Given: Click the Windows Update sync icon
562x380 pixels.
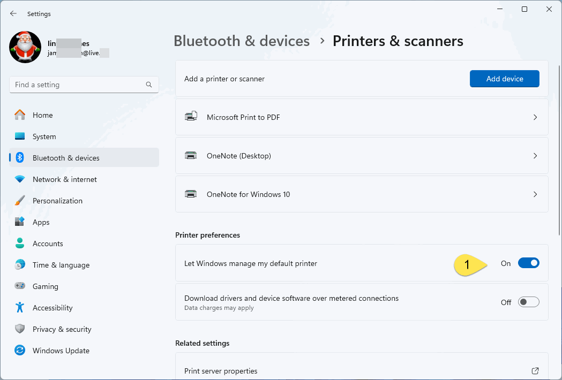Looking at the screenshot, I should coord(20,350).
